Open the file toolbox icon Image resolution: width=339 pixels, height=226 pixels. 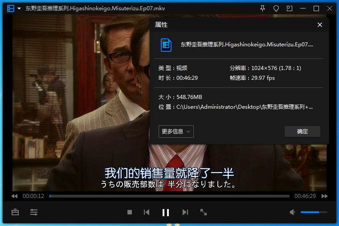15,212
